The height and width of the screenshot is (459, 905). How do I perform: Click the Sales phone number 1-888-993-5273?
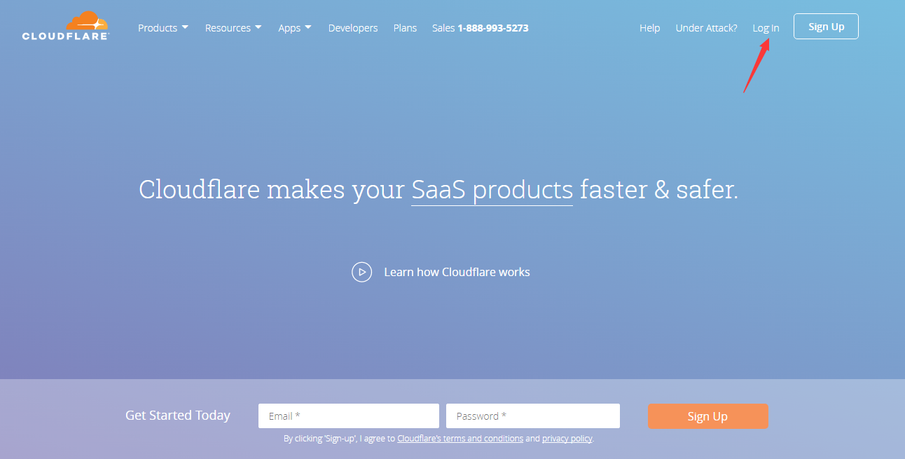pyautogui.click(x=493, y=28)
